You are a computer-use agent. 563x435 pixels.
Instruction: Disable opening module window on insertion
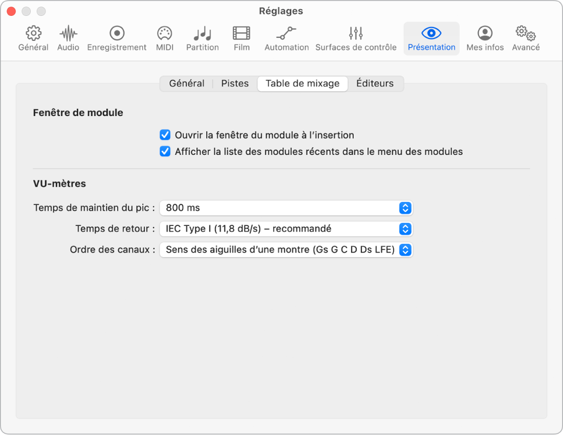[x=165, y=134]
